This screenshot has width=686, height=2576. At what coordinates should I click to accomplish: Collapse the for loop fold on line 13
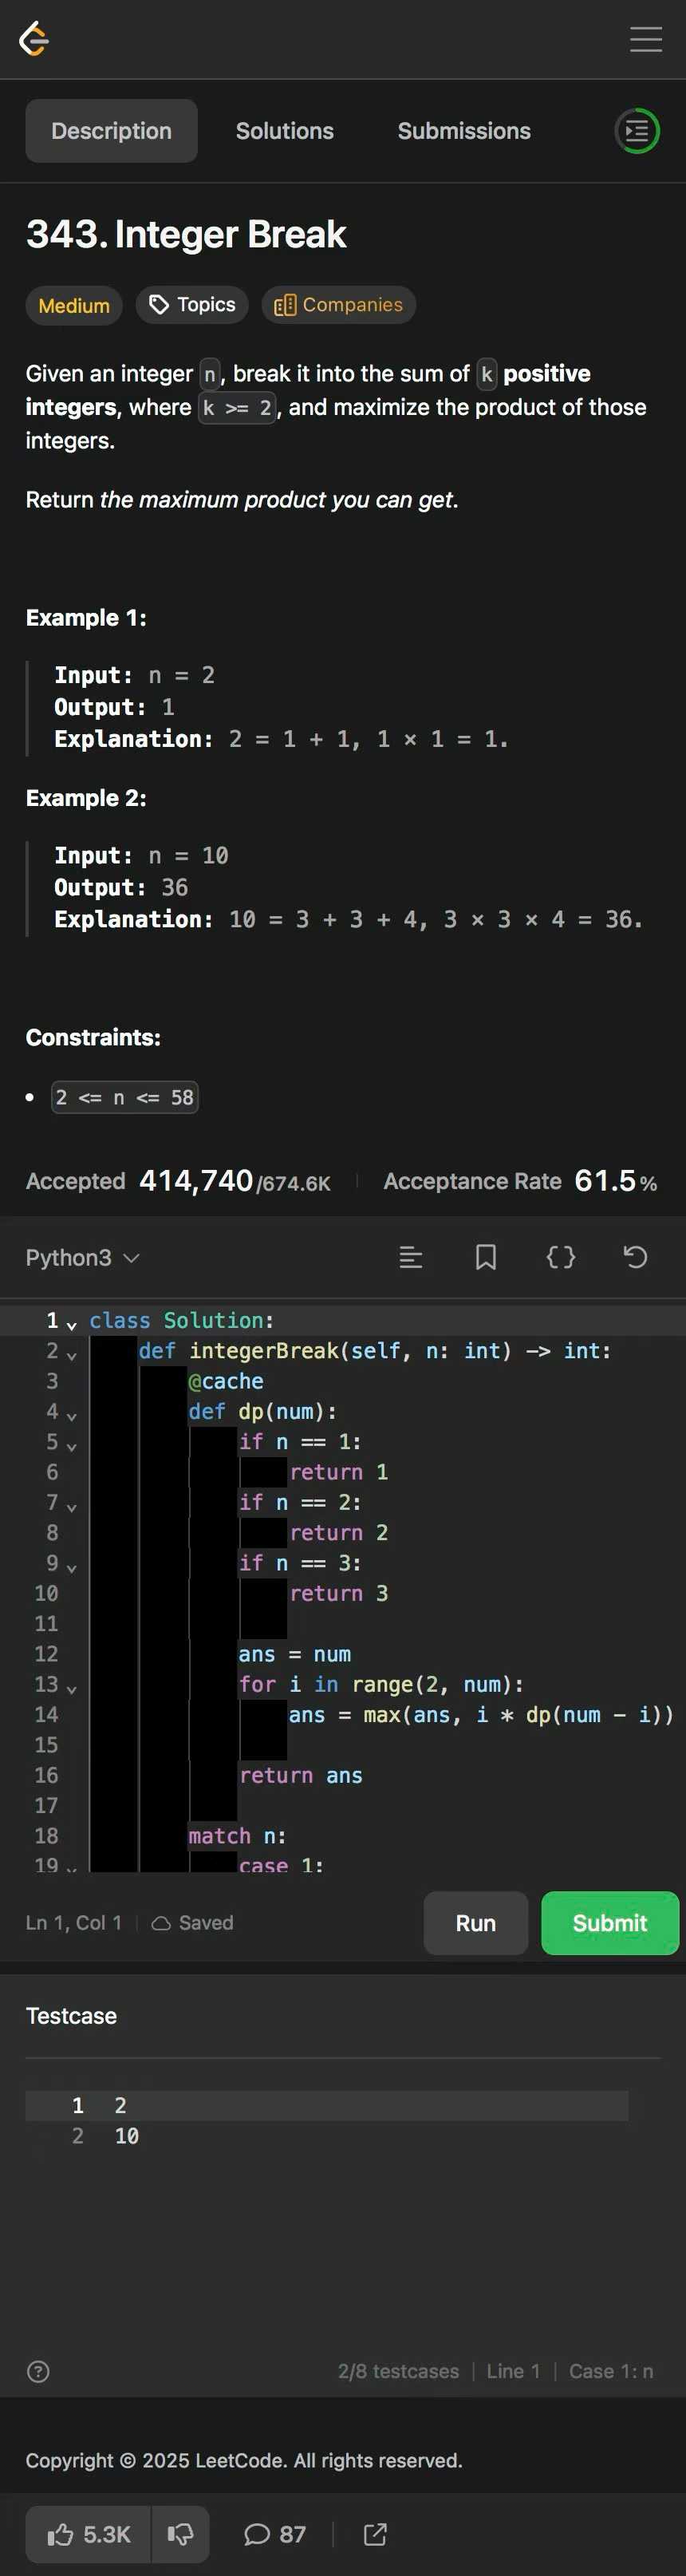click(x=72, y=1688)
